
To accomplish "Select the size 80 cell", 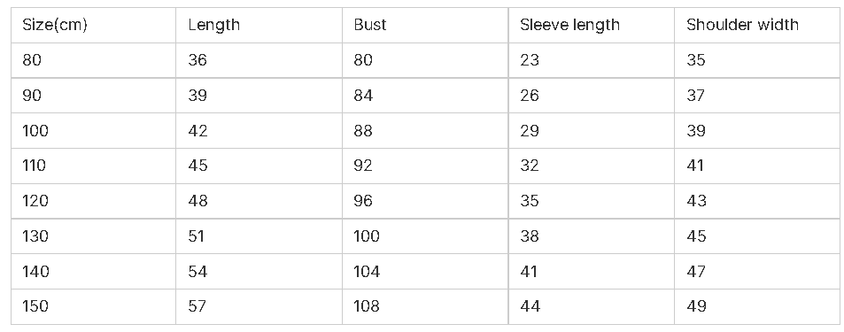I will pyautogui.click(x=93, y=60).
